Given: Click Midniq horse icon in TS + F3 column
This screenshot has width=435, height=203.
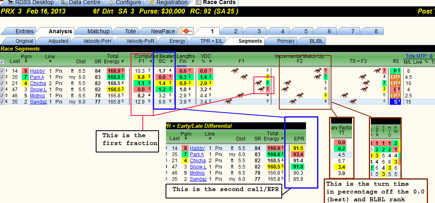Looking at the screenshot, I should coord(345,95).
